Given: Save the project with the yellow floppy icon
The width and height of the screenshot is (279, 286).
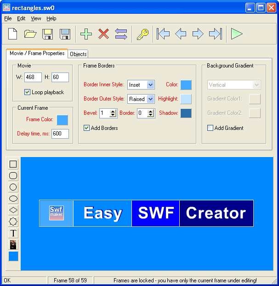Looking at the screenshot, I should click(x=48, y=34).
